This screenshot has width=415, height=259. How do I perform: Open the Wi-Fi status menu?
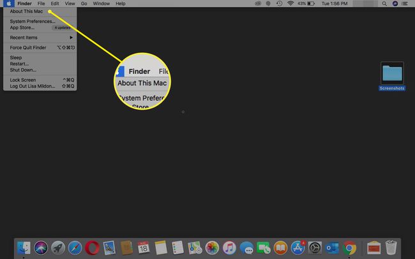click(x=290, y=3)
